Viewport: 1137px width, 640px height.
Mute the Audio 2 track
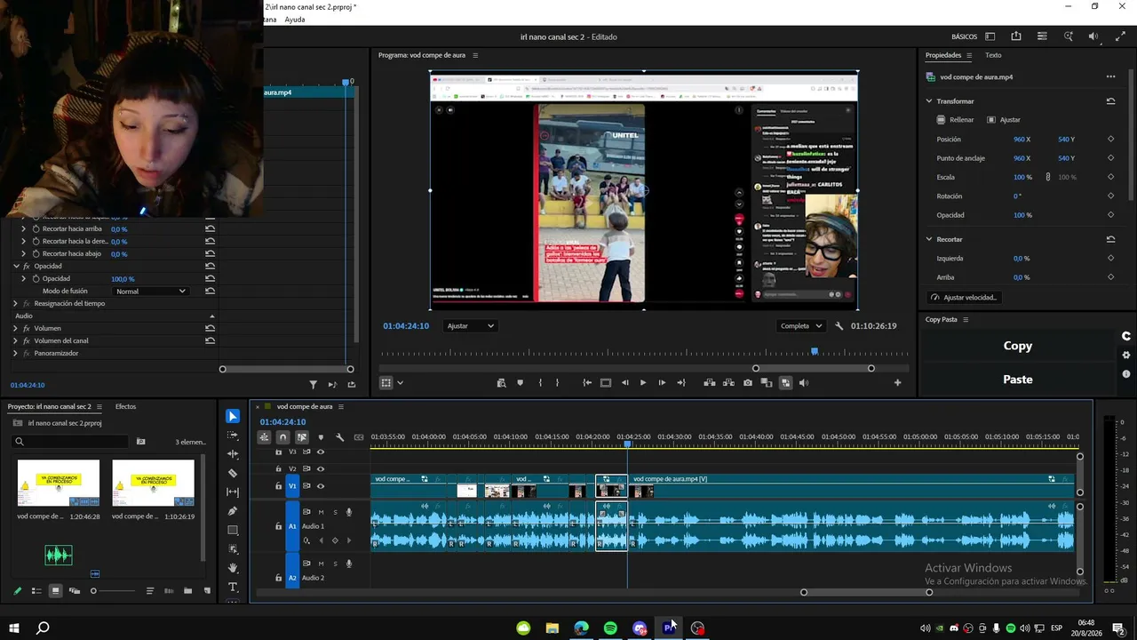(x=322, y=564)
